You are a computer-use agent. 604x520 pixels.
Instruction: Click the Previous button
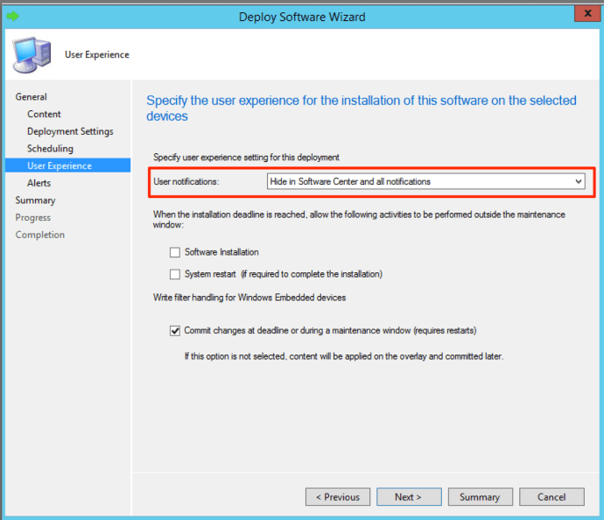coord(338,497)
